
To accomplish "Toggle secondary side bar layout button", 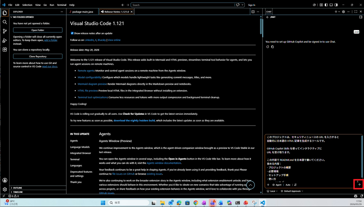I will point(335,5).
